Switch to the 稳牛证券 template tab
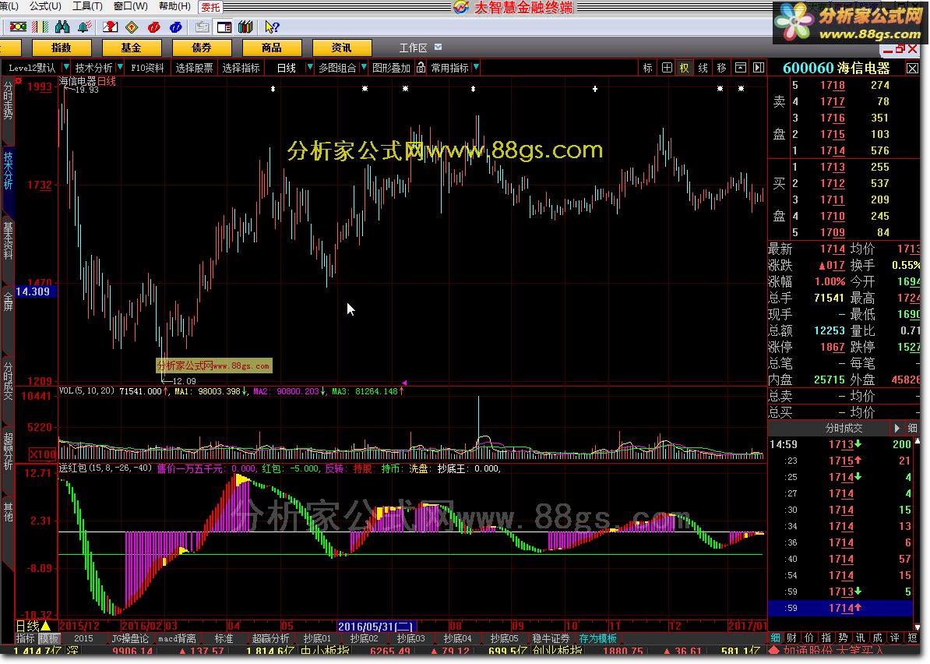This screenshot has height=664, width=930. pos(551,638)
